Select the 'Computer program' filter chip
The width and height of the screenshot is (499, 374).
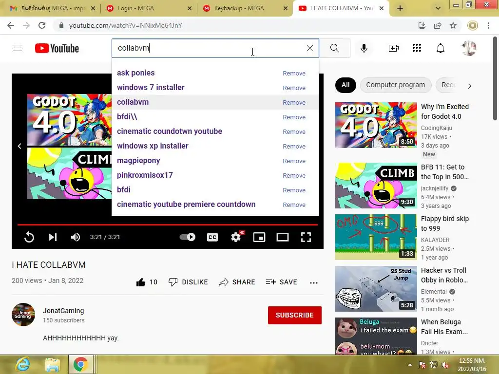click(x=396, y=85)
